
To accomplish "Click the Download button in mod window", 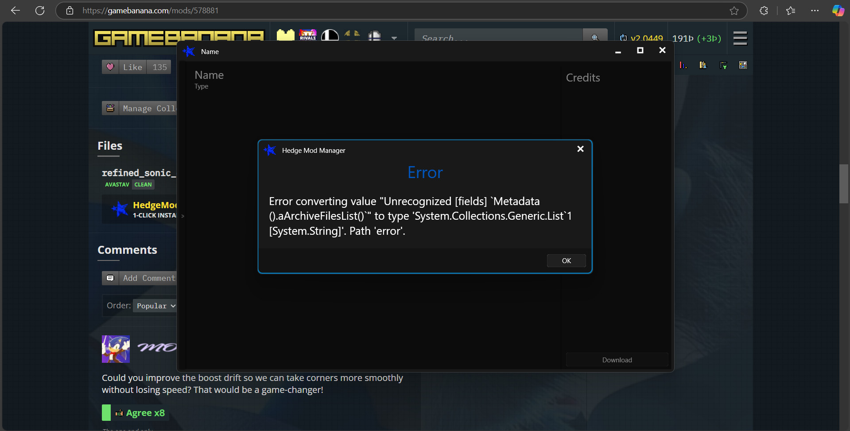I will click(x=617, y=359).
